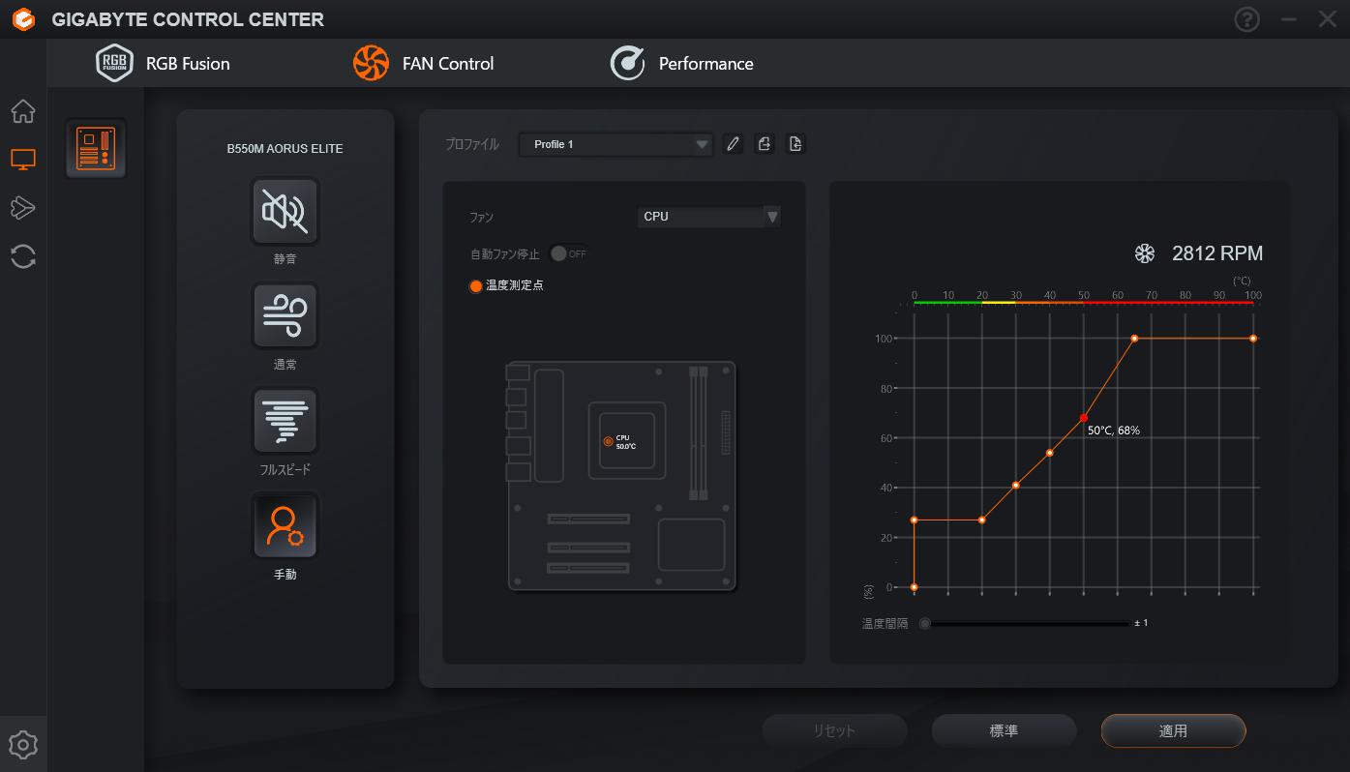Click the import profile icon
Screen dimensions: 1350x772
[795, 144]
